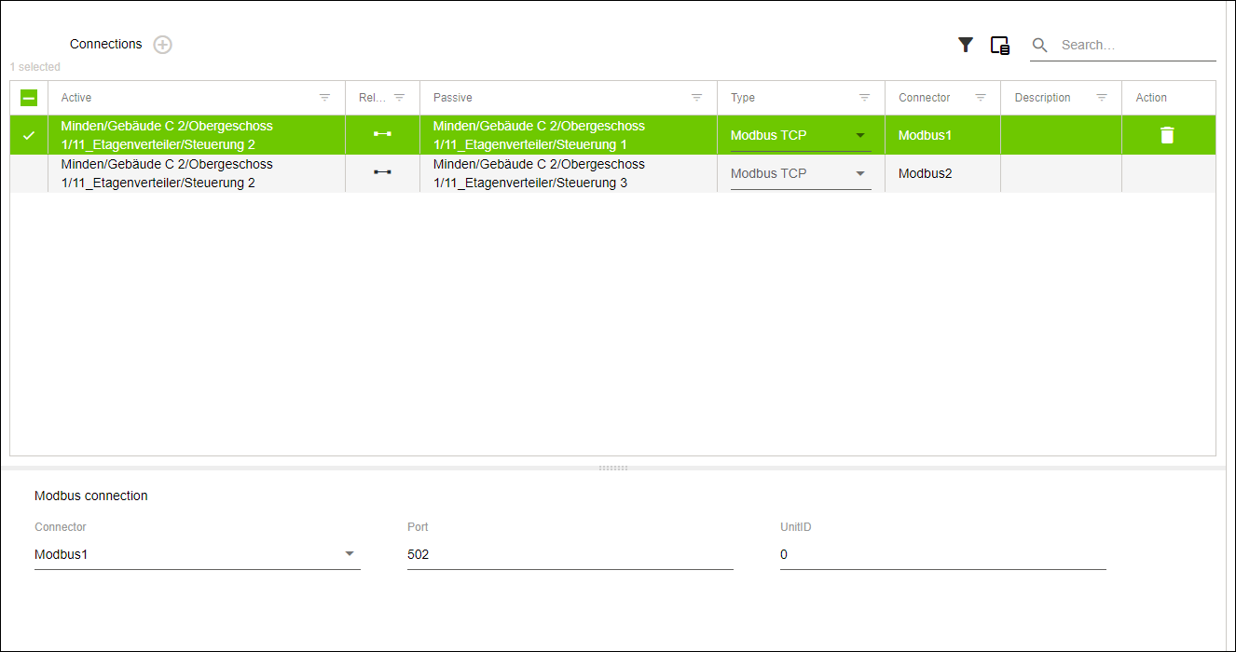
Task: Click the empty Description cell in the Modbus2 row
Action: pyautogui.click(x=1061, y=173)
